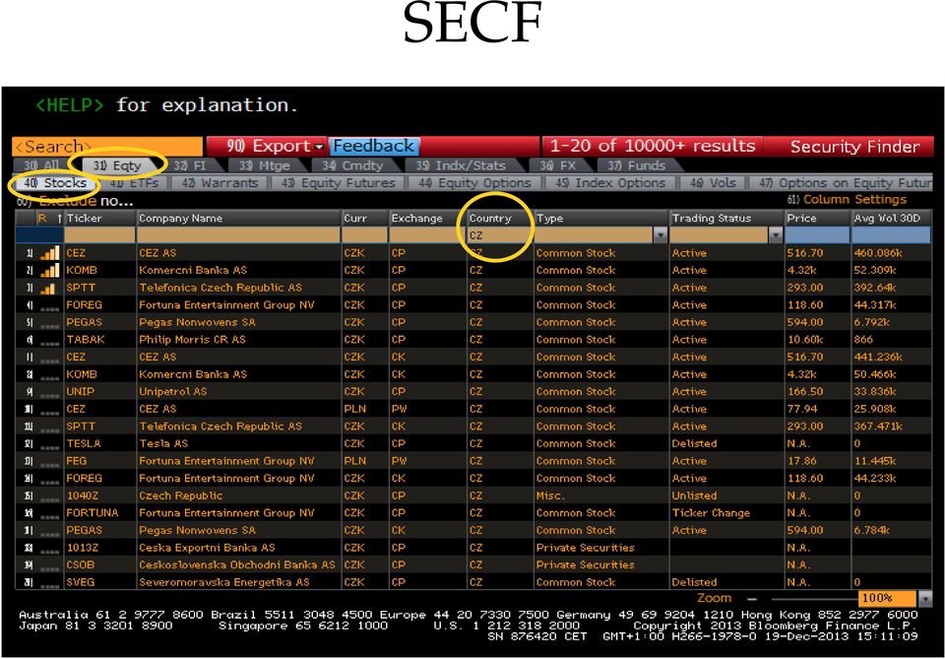Select ticker FEG
The height and width of the screenshot is (659, 945).
pos(77,461)
